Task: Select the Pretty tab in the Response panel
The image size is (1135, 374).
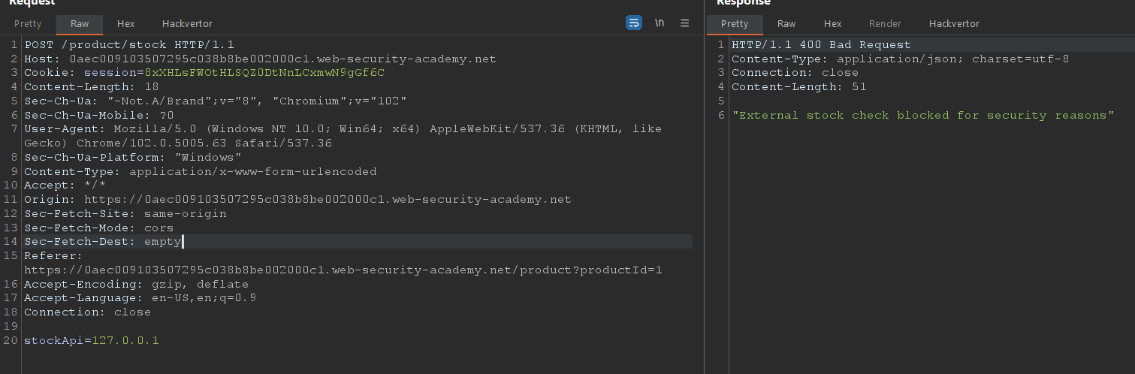Action: (735, 24)
